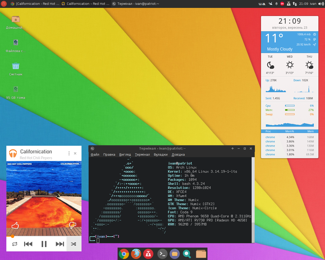
Task: Click the WED forecast sun icon
Action: point(290,65)
